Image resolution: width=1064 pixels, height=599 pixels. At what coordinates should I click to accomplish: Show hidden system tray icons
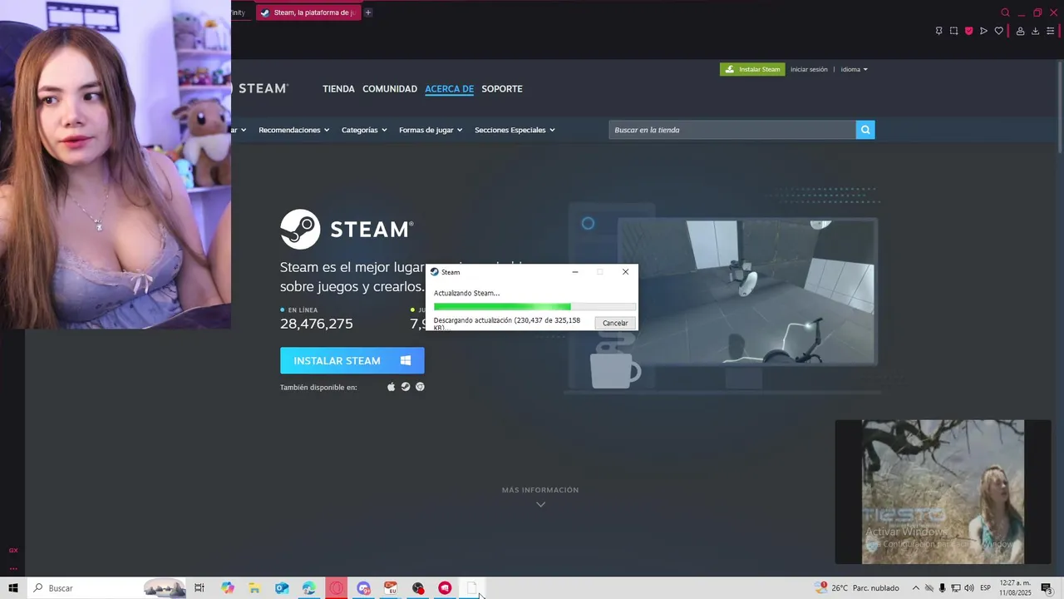tap(916, 588)
